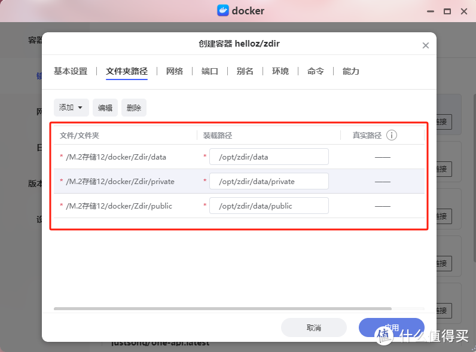The height and width of the screenshot is (352, 476).
Task: Select row /M.2存储12/docker/Zdir/private
Action: pos(239,182)
